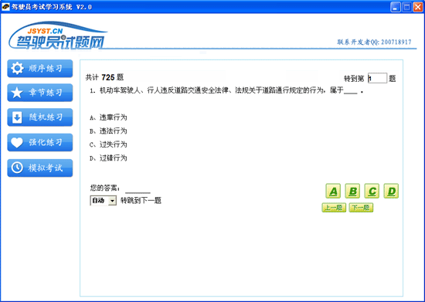425x302 pixels.
Task: Select option text C、过失行为
Action: point(108,144)
